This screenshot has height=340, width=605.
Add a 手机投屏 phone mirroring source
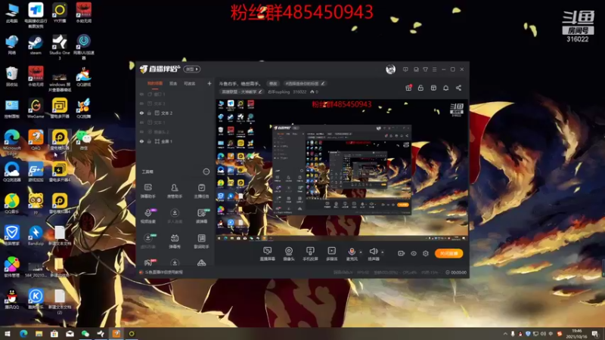coord(310,254)
